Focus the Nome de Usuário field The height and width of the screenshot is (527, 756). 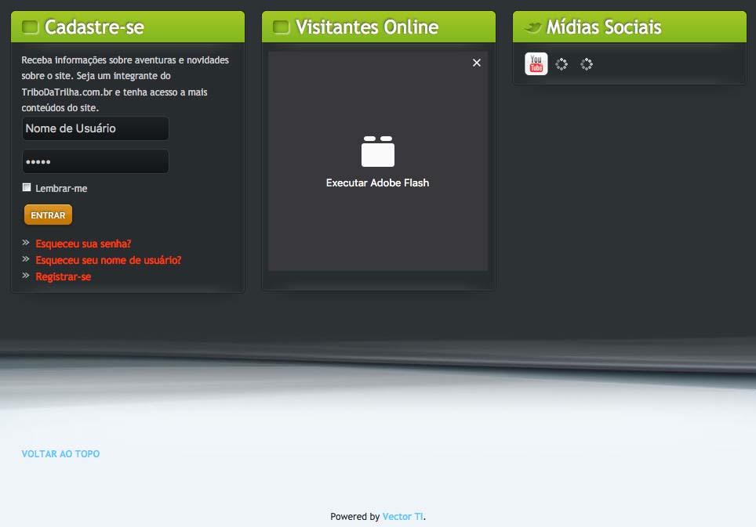click(x=95, y=128)
